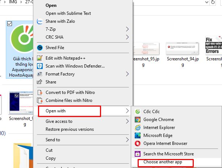Expand the Send to submenu arrow
Viewport: 222px width, 168px height.
click(x=127, y=139)
